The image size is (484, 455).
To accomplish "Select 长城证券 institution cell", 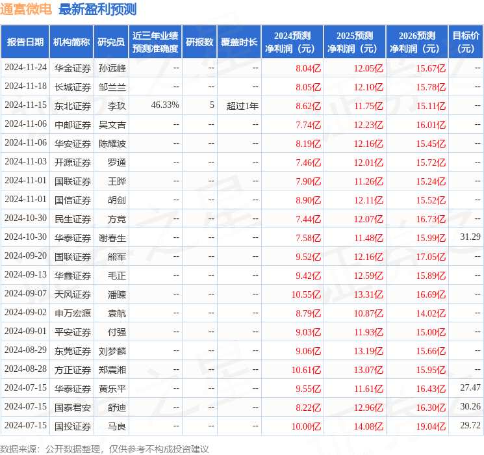I will point(73,87).
